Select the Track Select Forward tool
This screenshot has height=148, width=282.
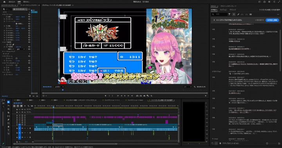[9, 106]
